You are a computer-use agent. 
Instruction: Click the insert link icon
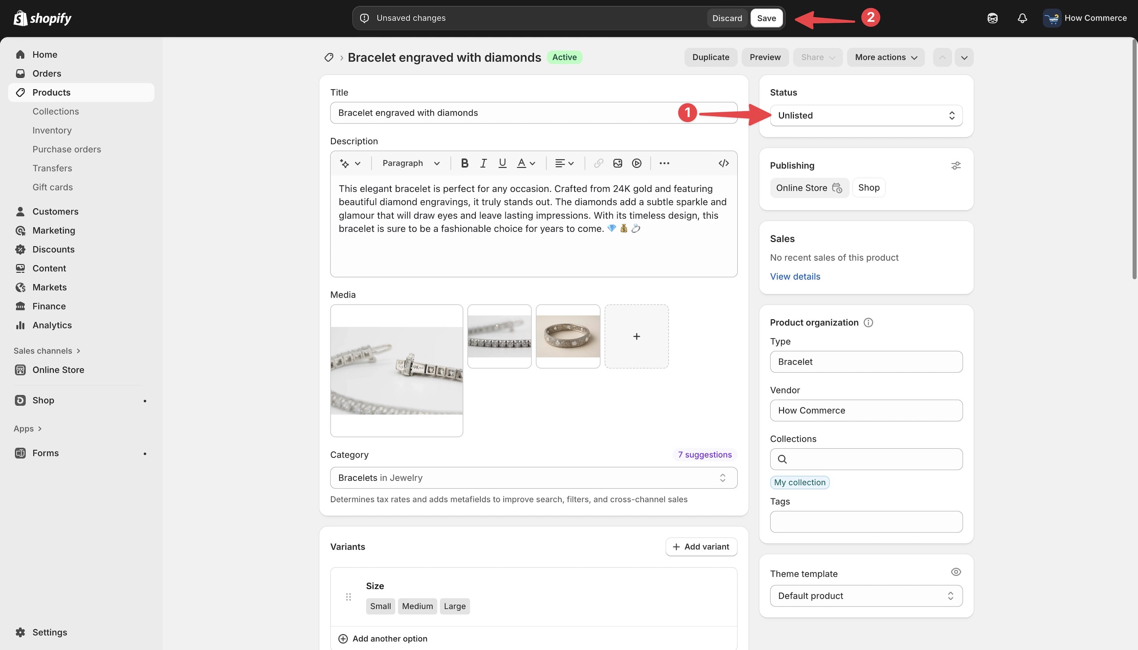(599, 163)
